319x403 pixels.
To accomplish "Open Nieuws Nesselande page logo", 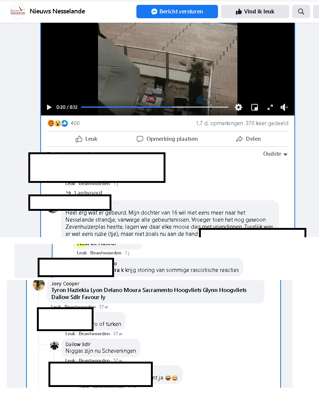I will click(x=18, y=12).
